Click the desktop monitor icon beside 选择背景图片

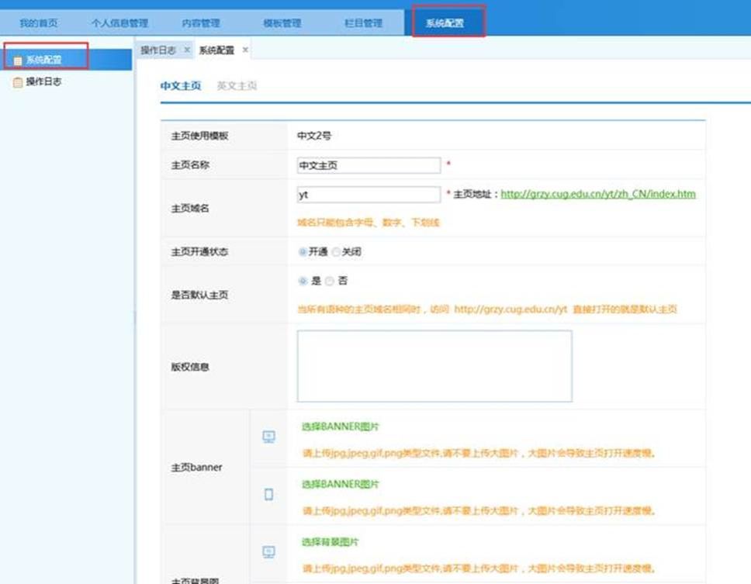(x=268, y=551)
